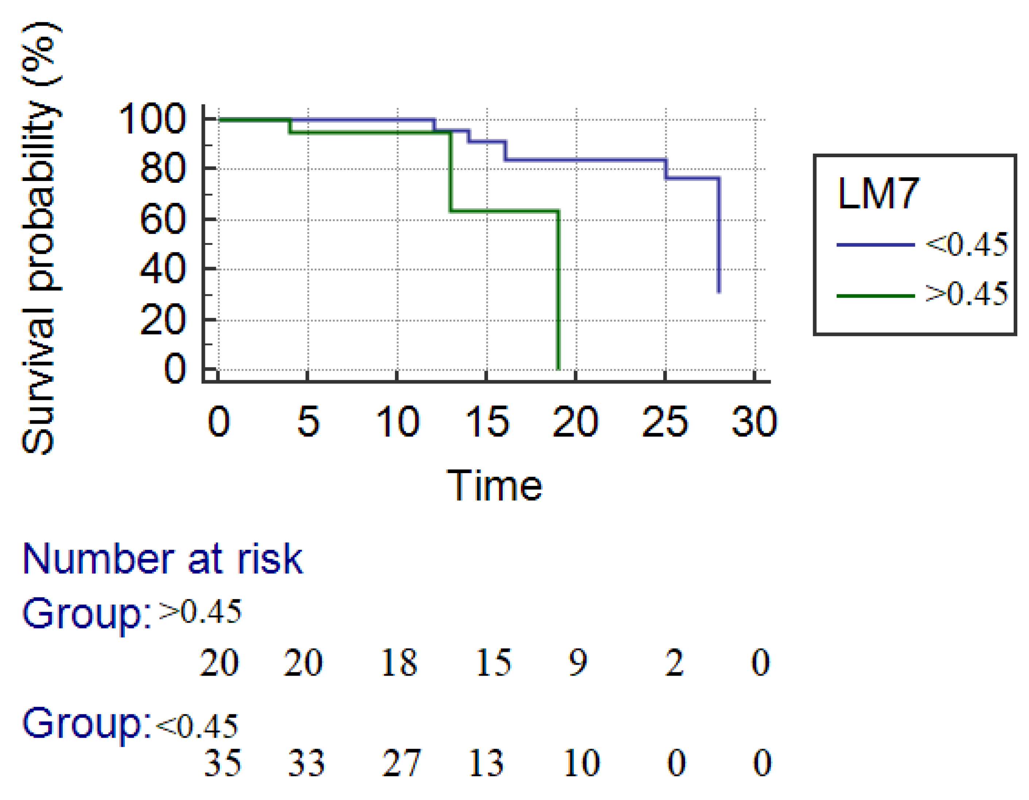Click the blue curve's final vertical drop
Viewport: 1029px width, 800px height.
pyautogui.click(x=719, y=236)
